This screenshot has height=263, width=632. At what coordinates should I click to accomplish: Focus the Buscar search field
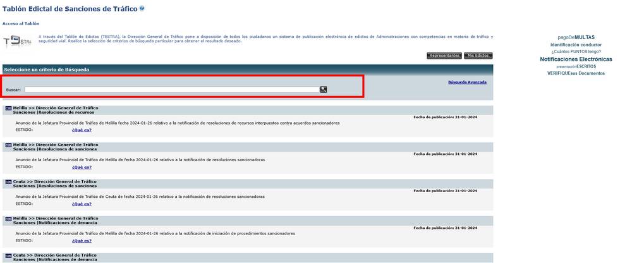(172, 90)
